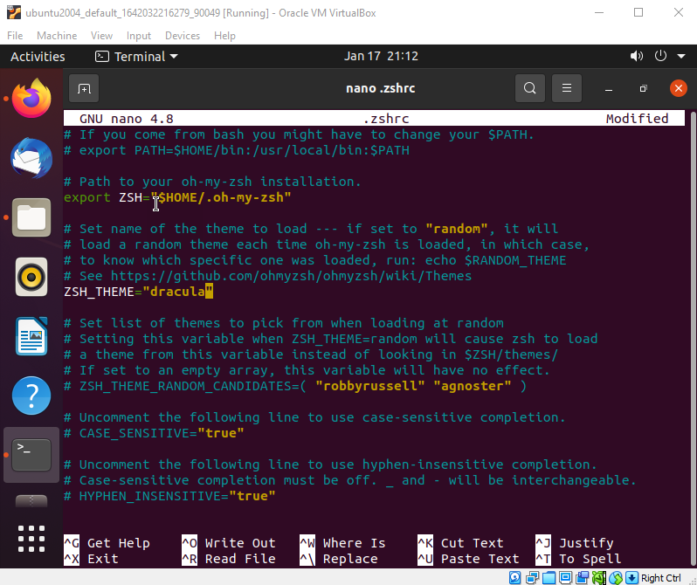Screen dimensions: 697x585
Task: Open LibreOffice Writer from the dock
Action: [x=32, y=336]
